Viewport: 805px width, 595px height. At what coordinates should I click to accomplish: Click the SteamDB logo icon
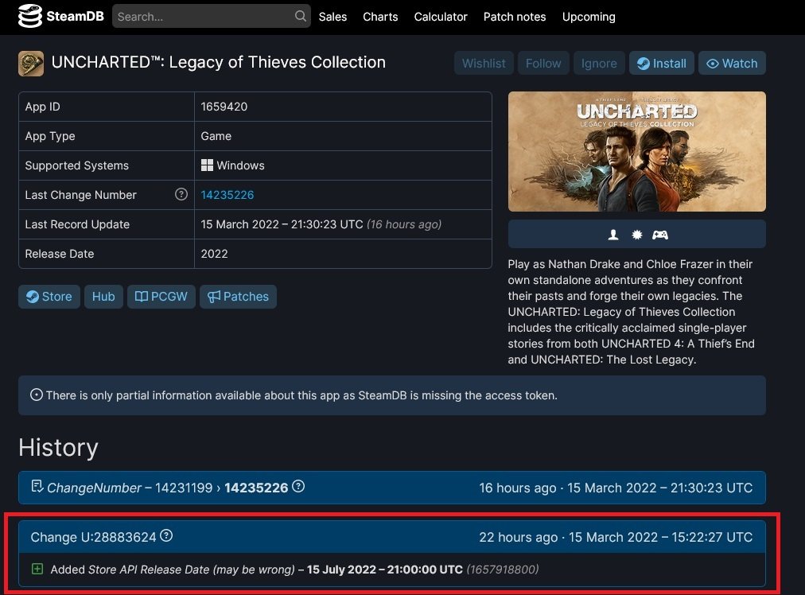(29, 16)
